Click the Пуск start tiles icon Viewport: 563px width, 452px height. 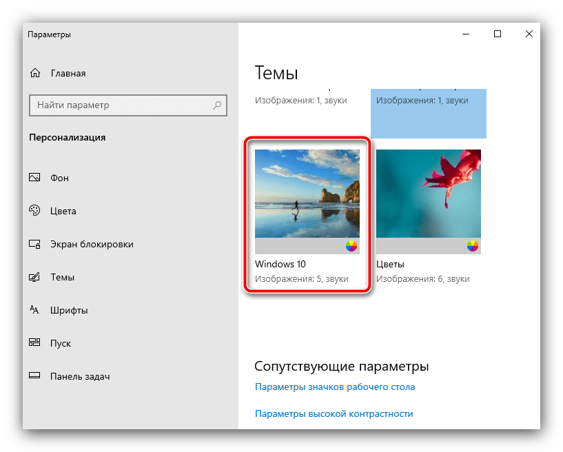point(34,342)
